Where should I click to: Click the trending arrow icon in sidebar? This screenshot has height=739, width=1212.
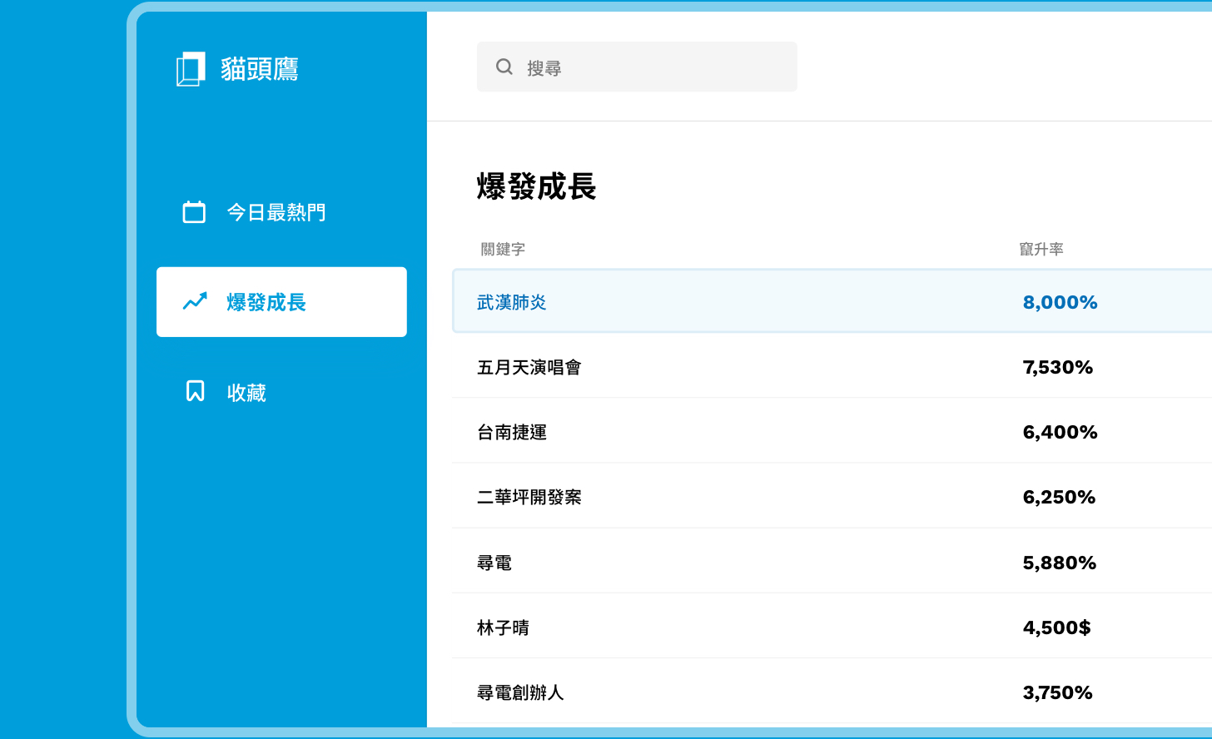click(195, 301)
